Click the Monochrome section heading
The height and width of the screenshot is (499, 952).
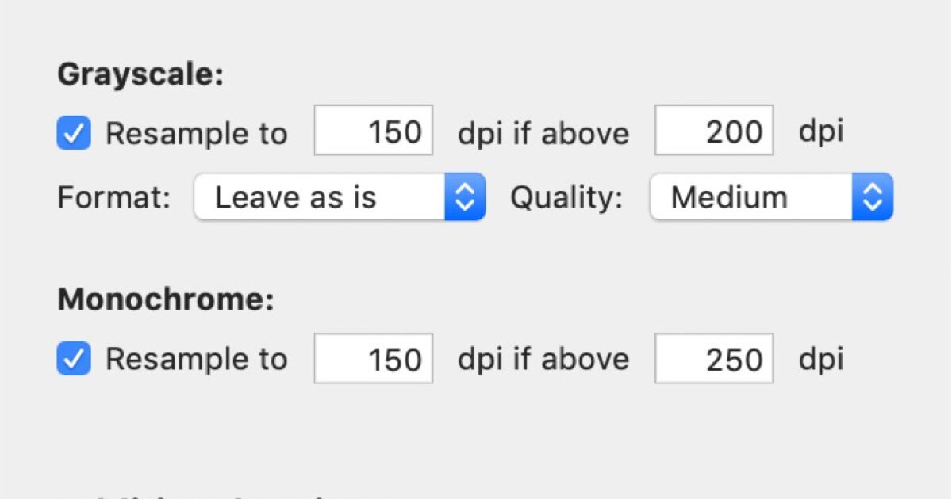pos(166,299)
